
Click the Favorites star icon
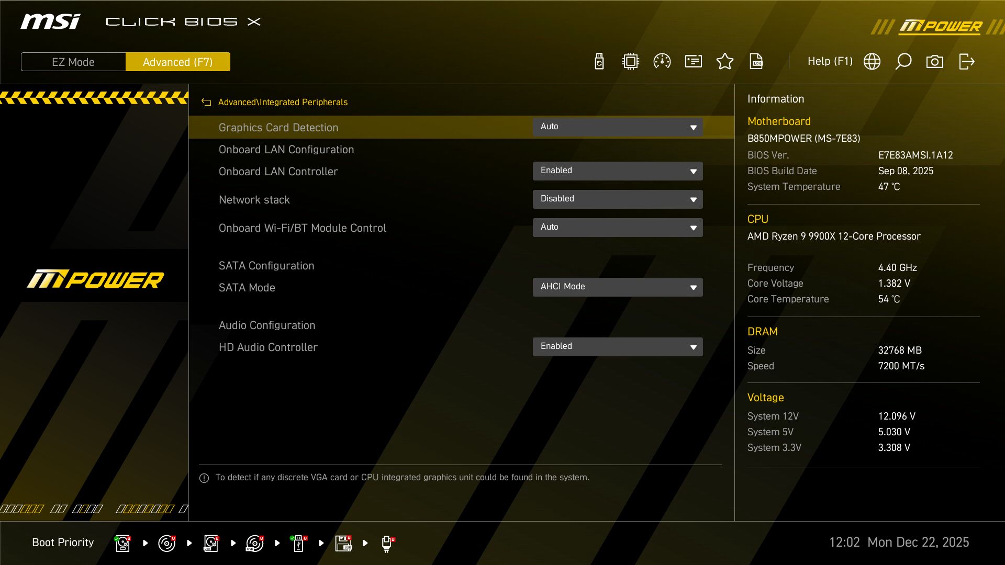pos(725,61)
